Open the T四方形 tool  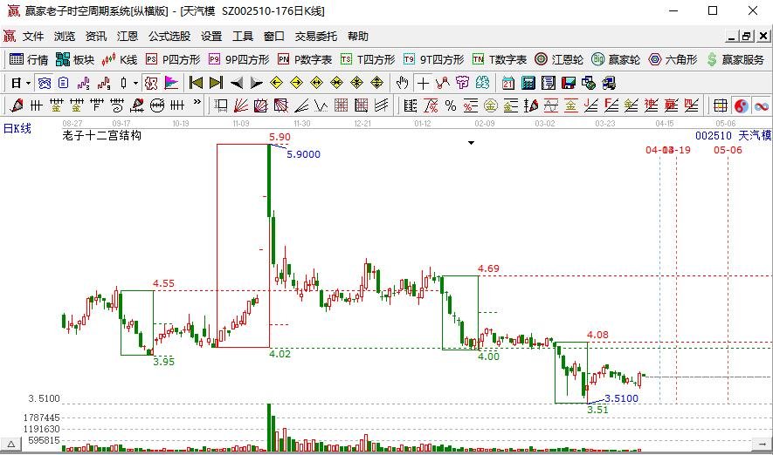click(x=368, y=59)
